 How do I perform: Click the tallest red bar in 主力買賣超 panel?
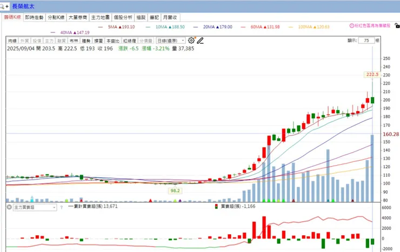[264, 227]
